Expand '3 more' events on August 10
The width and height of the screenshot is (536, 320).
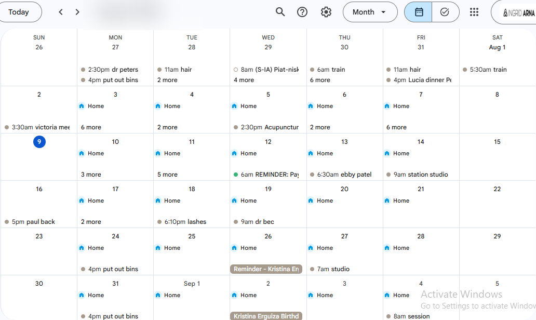pyautogui.click(x=91, y=175)
